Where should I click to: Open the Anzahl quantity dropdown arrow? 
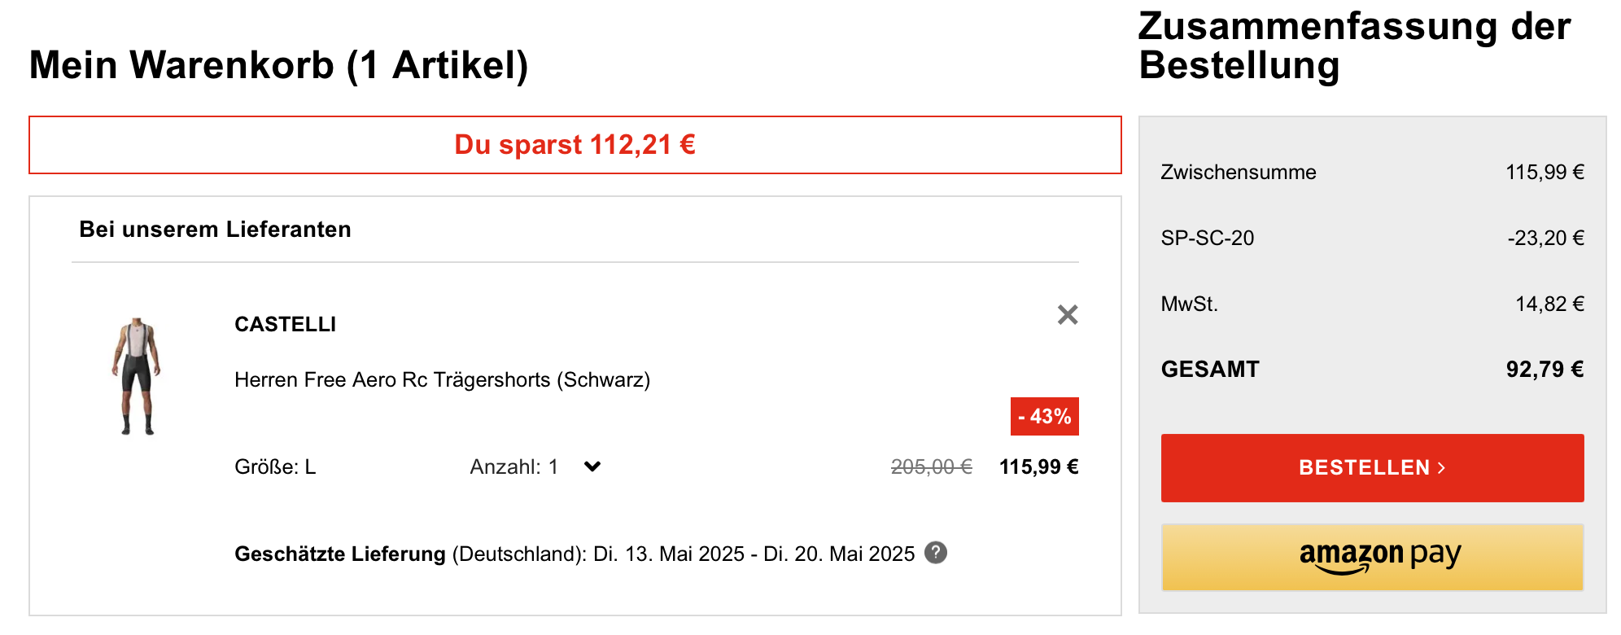tap(592, 466)
